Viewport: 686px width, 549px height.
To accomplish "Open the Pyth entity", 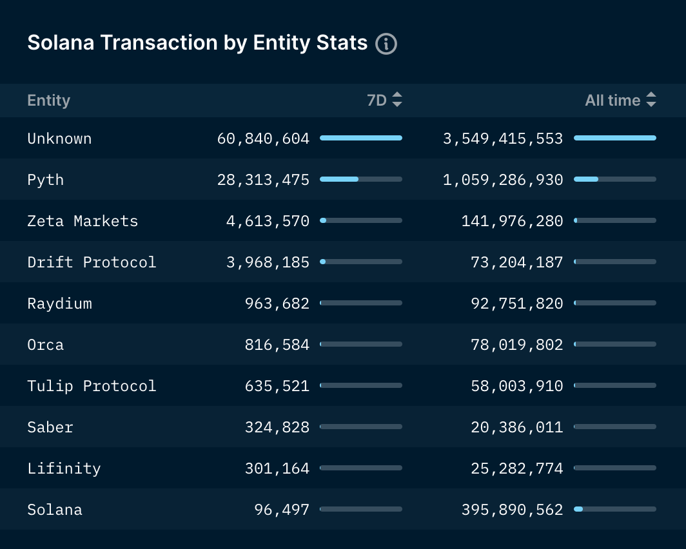I will [46, 180].
